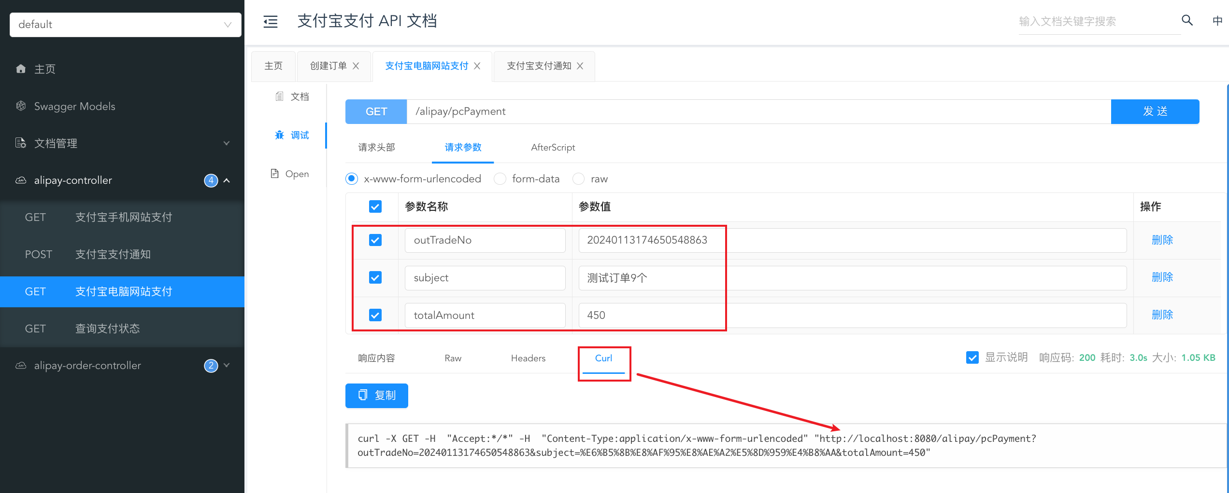This screenshot has height=493, width=1229.
Task: Uncheck the totalAmount parameter checkbox
Action: pos(375,315)
